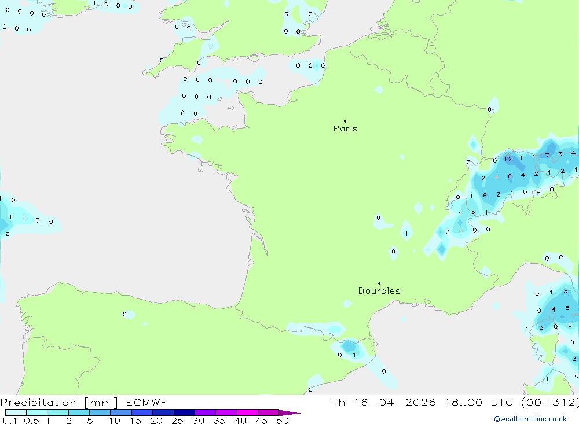The height and width of the screenshot is (424, 579).
Task: Select the 45–50 mm magenta legend swatch
Action: 268,412
